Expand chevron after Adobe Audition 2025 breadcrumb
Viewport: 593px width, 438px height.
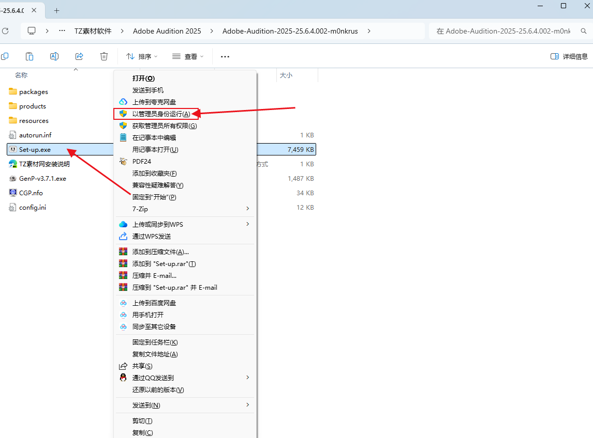point(212,31)
